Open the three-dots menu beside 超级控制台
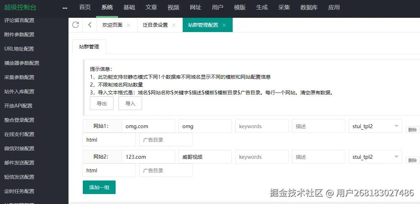 (65, 8)
